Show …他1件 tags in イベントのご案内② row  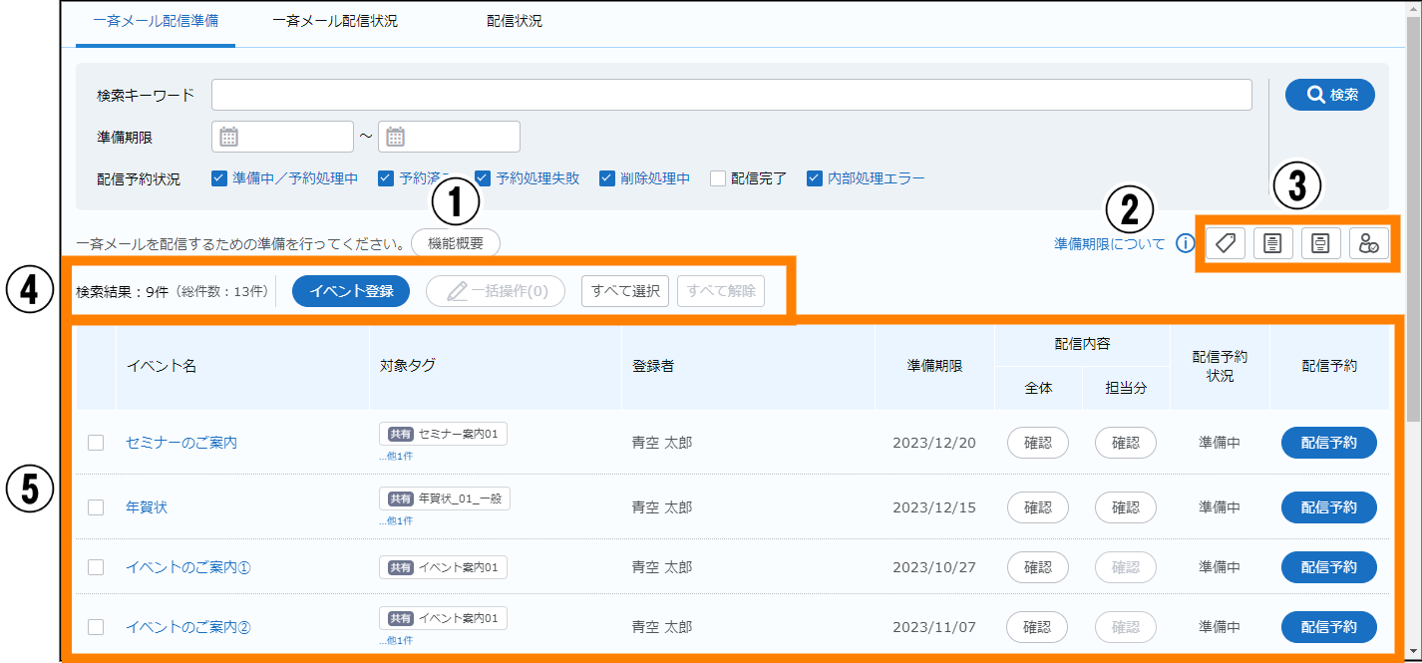pyautogui.click(x=396, y=640)
